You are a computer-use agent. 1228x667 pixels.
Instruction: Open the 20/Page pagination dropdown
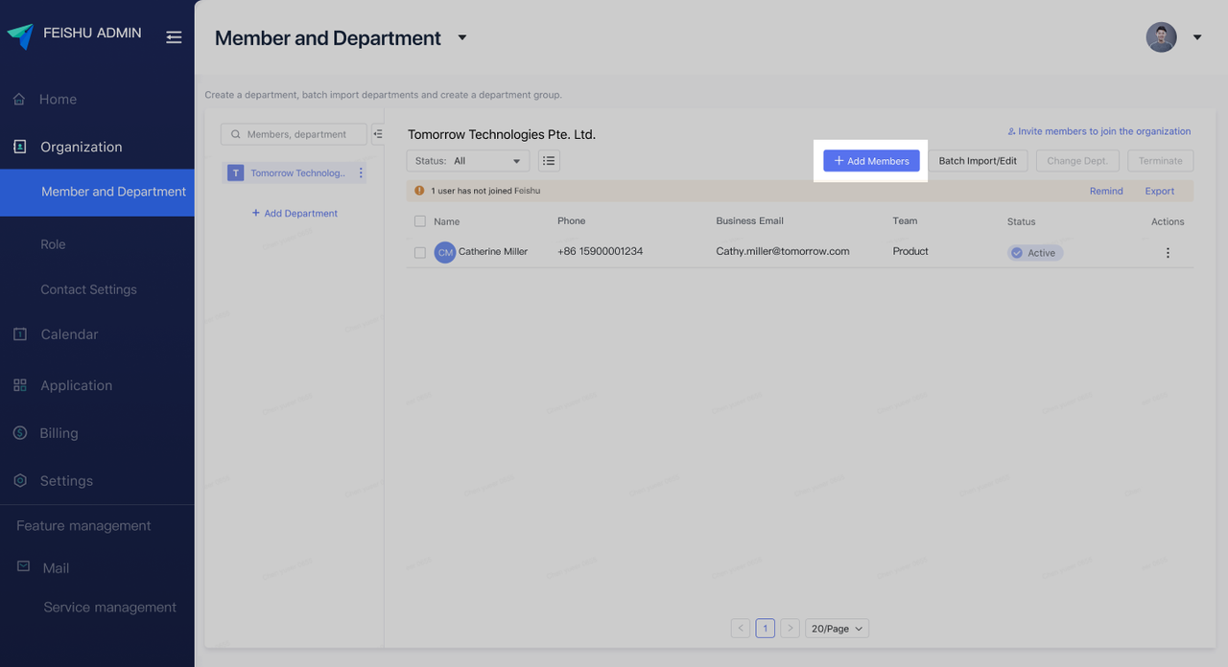(836, 628)
